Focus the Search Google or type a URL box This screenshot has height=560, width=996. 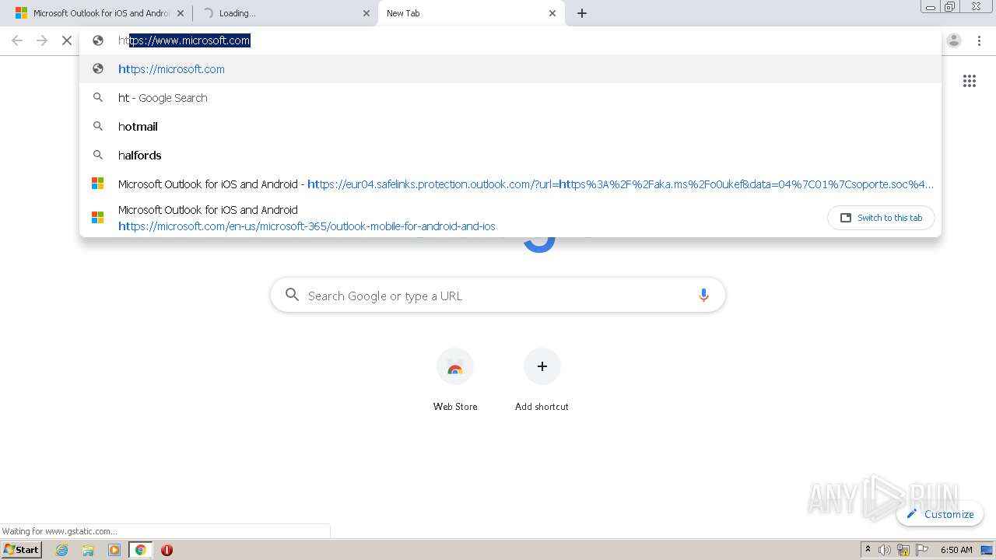498,296
